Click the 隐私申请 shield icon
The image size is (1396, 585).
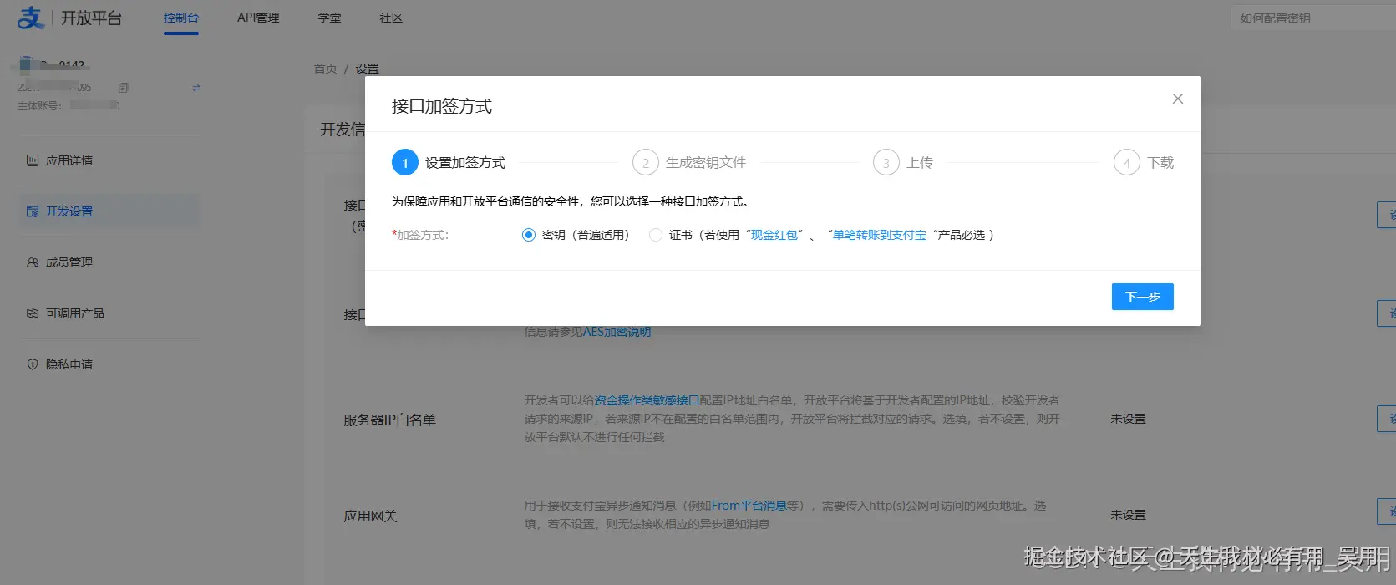coord(33,364)
